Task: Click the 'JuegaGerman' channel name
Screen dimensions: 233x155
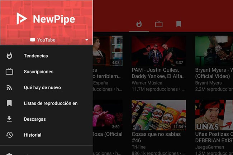Action: click(210, 147)
